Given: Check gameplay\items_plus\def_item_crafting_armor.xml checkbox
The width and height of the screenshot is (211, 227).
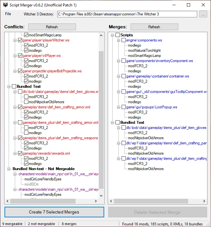Looking at the screenshot, I should coord(20,123).
